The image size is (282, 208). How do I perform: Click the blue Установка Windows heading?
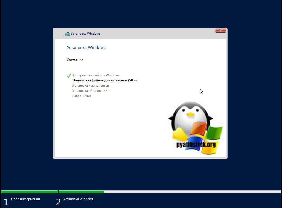pos(86,48)
